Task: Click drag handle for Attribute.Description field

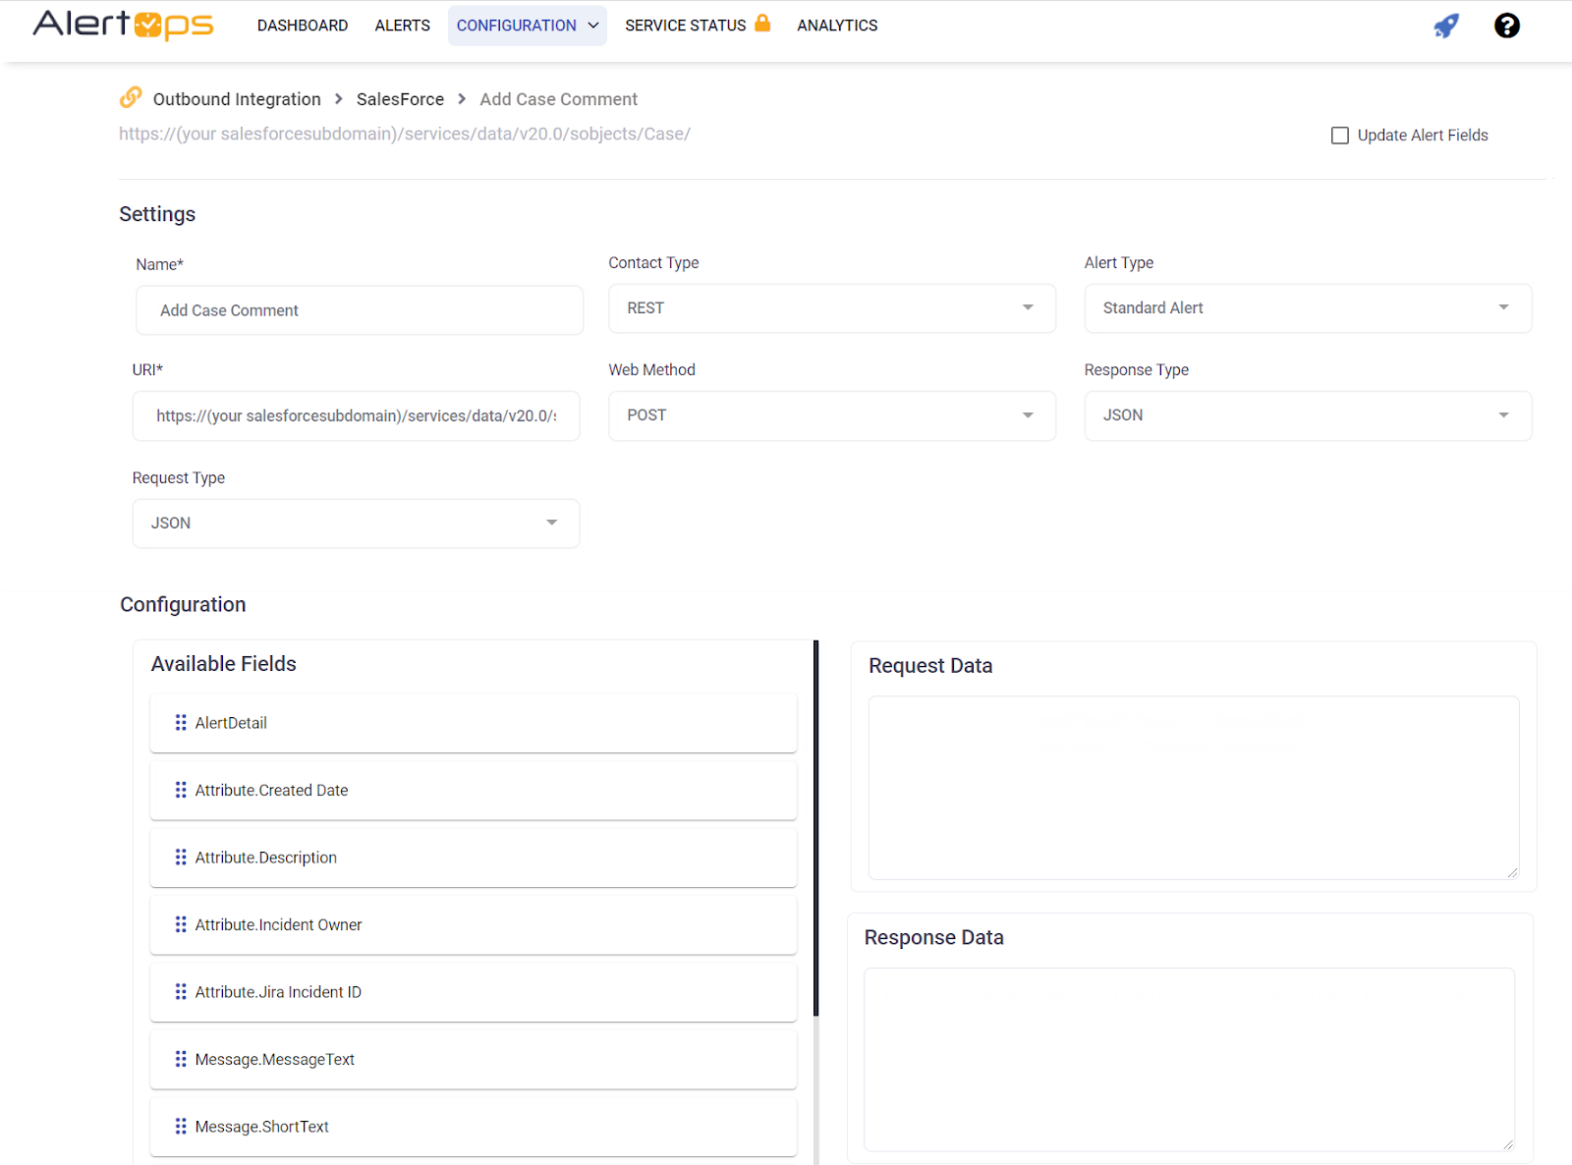Action: tap(181, 858)
